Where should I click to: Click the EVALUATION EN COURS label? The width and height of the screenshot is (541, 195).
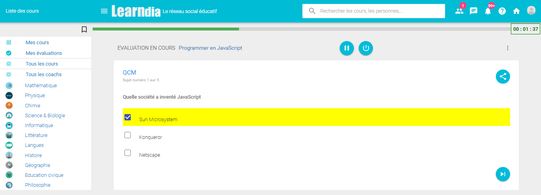tap(146, 48)
